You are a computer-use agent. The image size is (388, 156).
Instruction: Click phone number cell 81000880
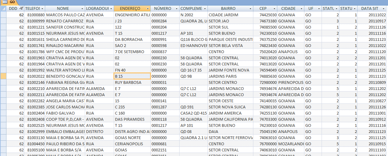pos(35,15)
